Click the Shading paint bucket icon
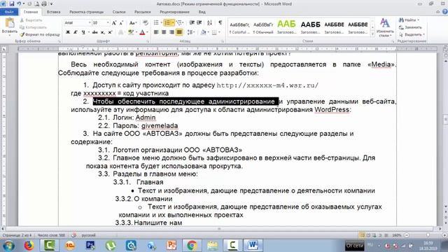This screenshot has width=448, height=252. 203,32
